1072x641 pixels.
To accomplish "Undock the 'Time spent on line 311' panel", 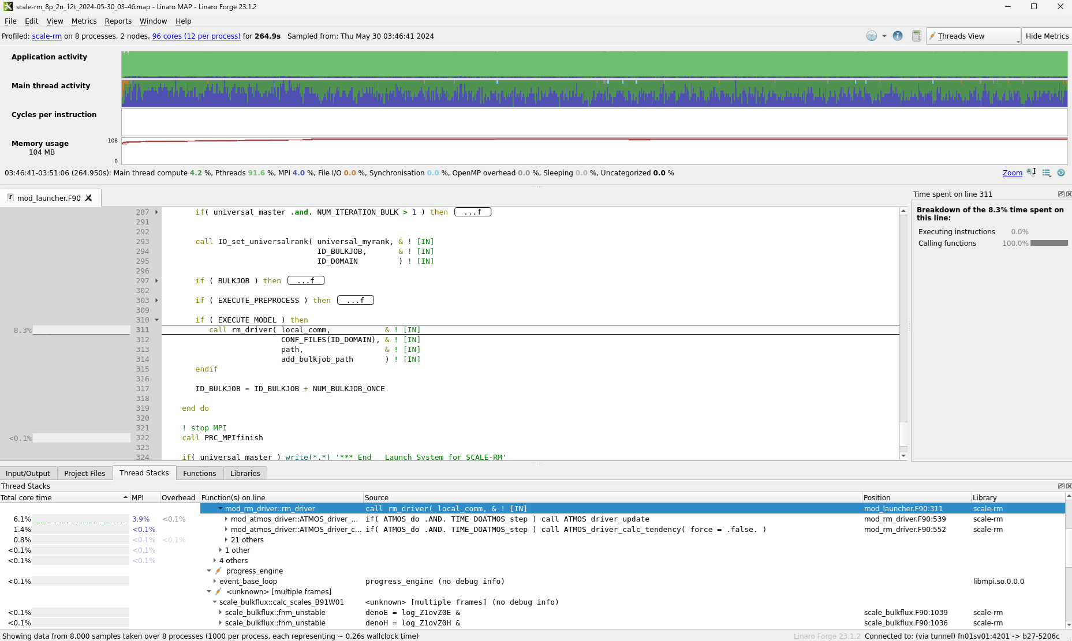I will [x=1061, y=194].
